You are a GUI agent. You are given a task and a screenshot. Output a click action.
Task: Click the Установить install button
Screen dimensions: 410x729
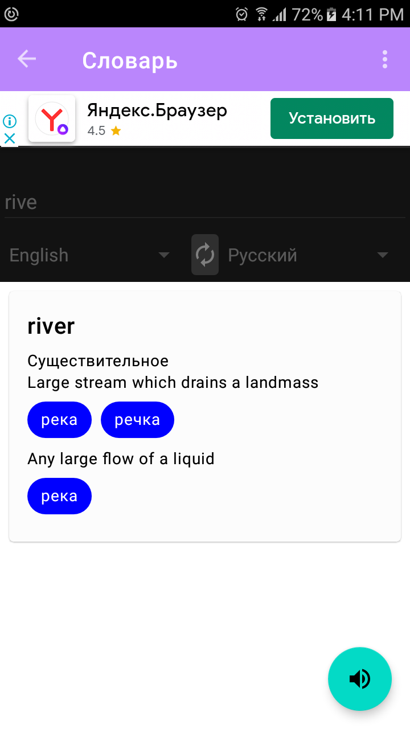coord(332,118)
